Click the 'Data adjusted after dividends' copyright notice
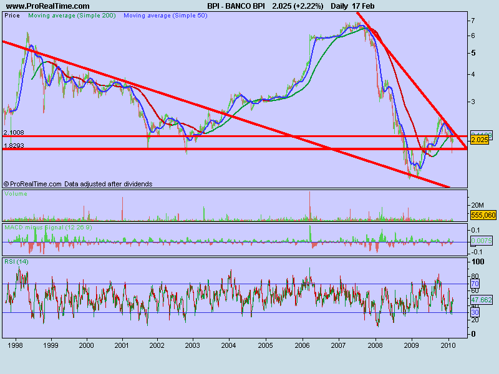 (x=108, y=184)
